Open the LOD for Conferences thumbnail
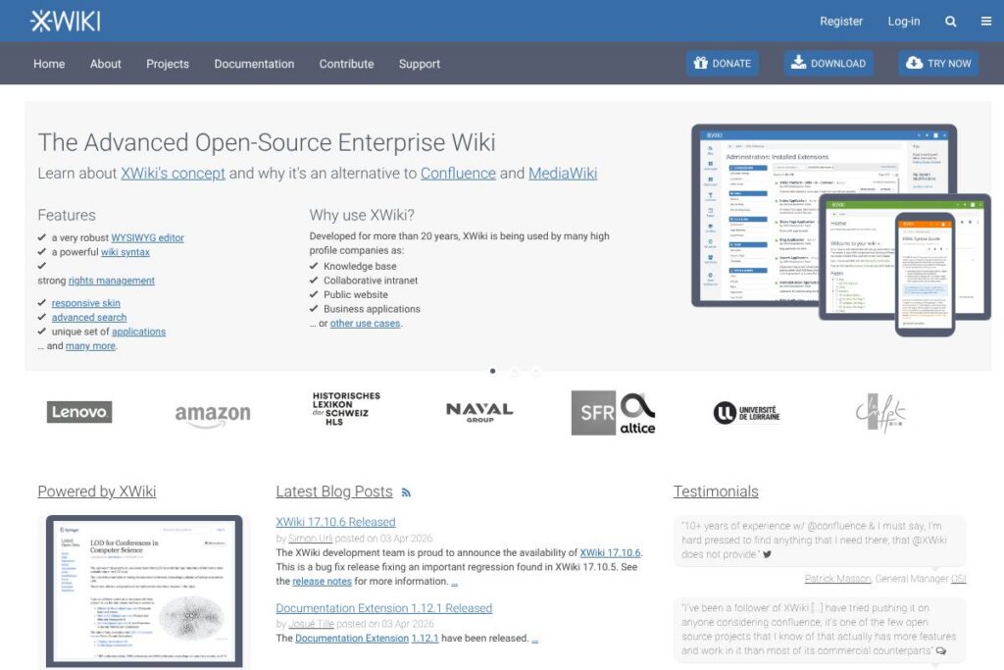 coord(144,592)
